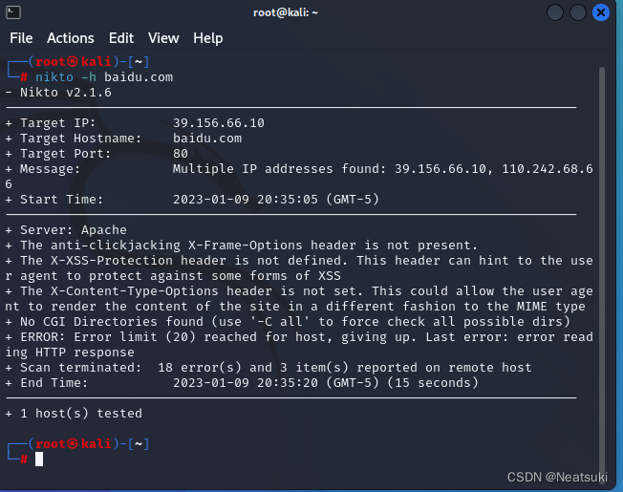Click the terminal's minimize button
623x492 pixels.
coord(554,12)
